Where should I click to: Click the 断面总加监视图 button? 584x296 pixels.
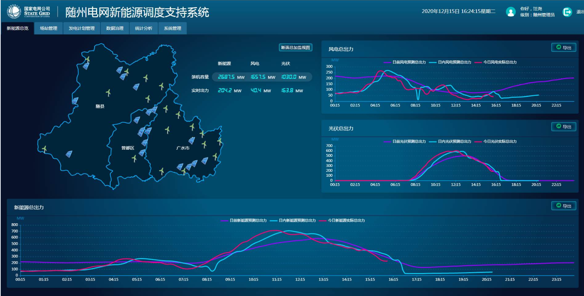[x=295, y=48]
